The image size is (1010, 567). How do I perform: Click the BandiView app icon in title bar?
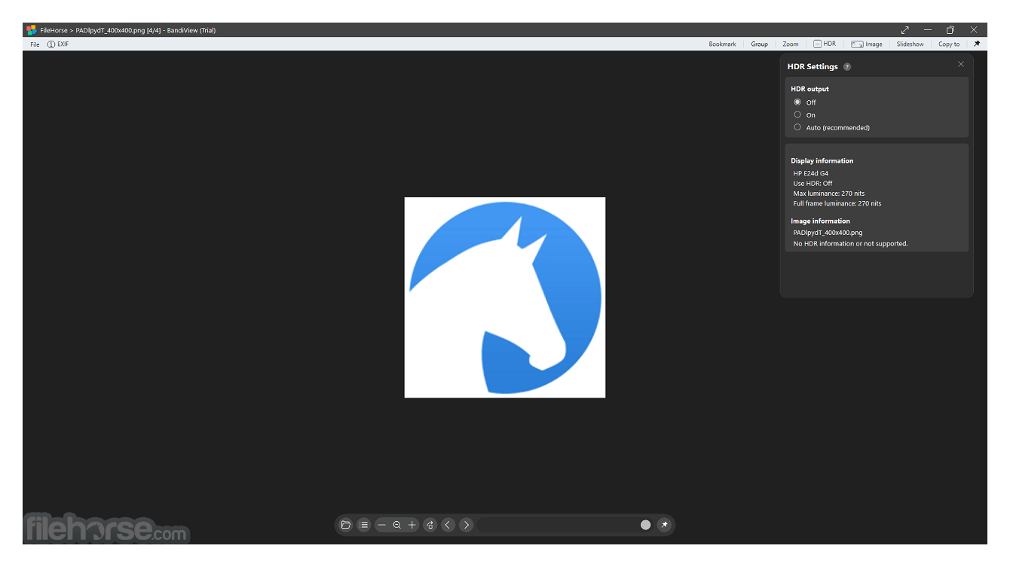pos(32,30)
